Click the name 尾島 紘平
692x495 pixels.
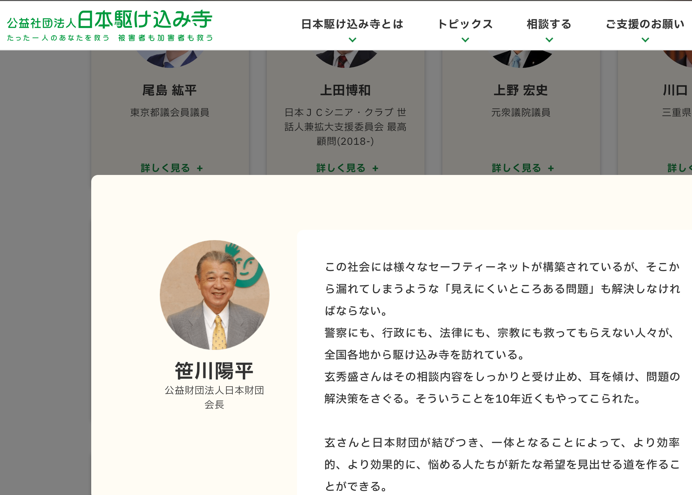click(x=170, y=90)
